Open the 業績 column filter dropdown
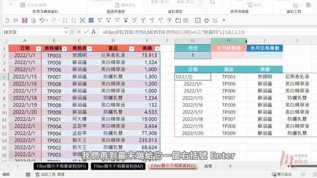 click(157, 48)
